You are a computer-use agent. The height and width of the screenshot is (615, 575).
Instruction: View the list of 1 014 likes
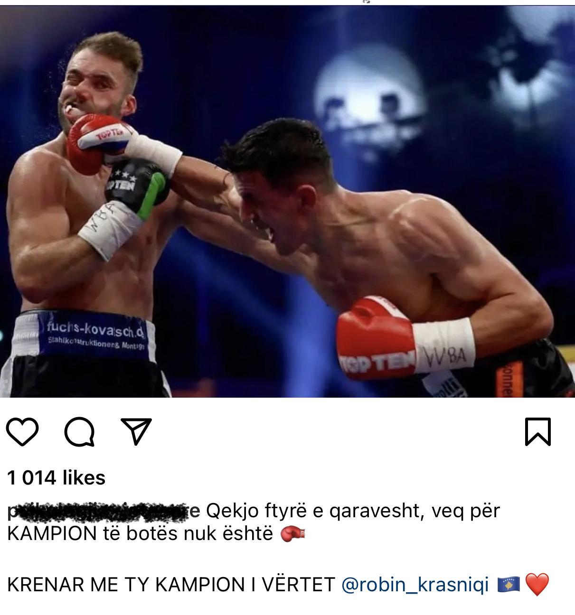[x=57, y=477]
